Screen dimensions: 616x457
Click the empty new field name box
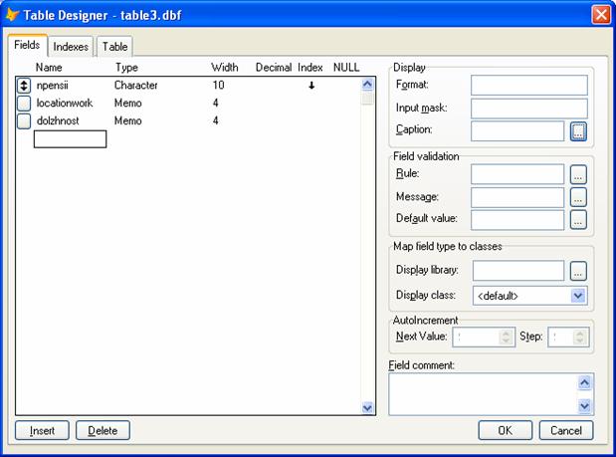coord(70,139)
